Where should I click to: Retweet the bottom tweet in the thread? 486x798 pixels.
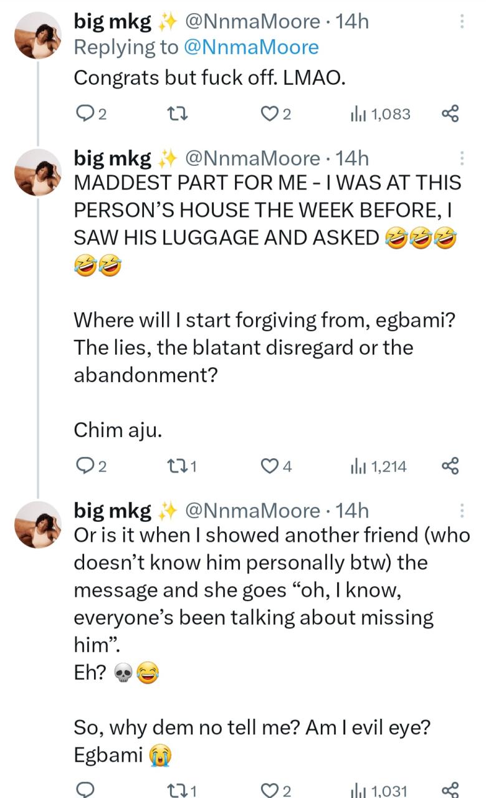coord(178,788)
